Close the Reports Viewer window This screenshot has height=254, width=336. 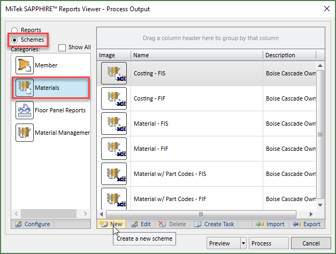[327, 9]
